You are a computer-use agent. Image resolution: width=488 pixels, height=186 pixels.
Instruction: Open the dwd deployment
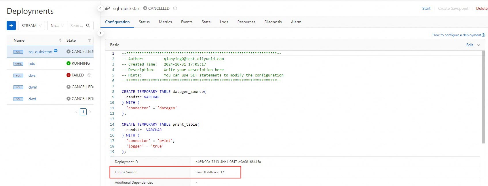[32, 99]
